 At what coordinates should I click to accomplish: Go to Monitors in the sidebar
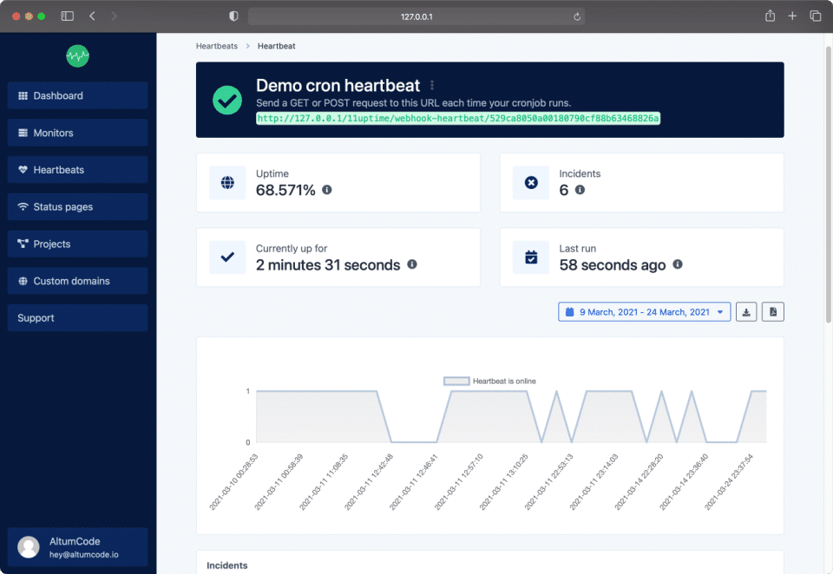click(77, 133)
